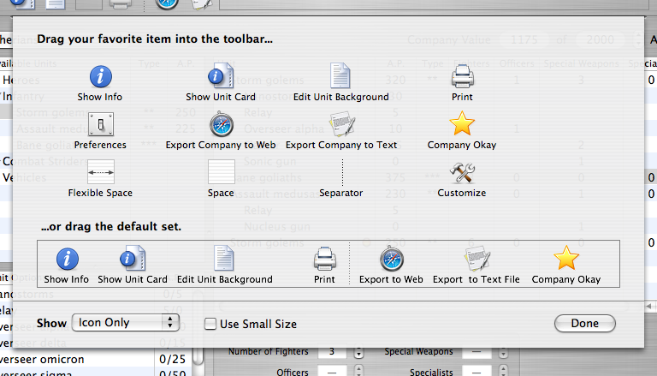
Task: Click the Export Company to Text icon
Action: click(x=340, y=125)
